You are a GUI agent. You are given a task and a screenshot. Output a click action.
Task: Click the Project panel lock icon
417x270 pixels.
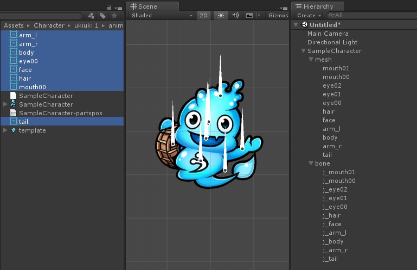click(x=109, y=8)
